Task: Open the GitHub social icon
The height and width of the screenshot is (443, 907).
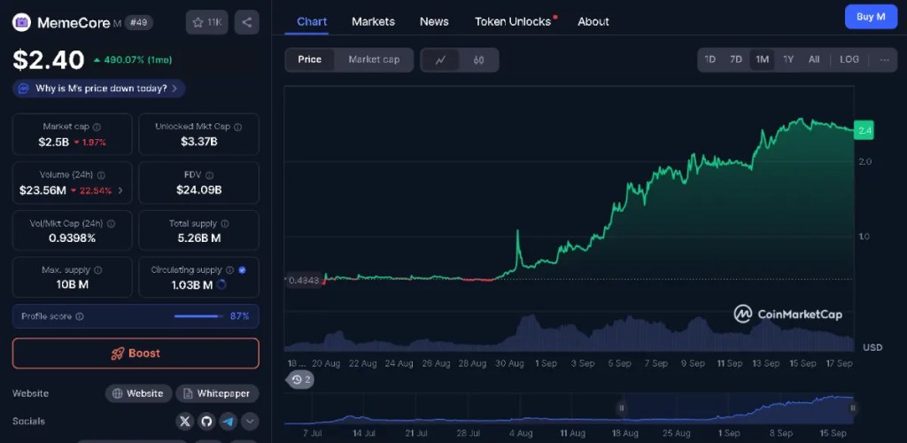Action: 206,421
